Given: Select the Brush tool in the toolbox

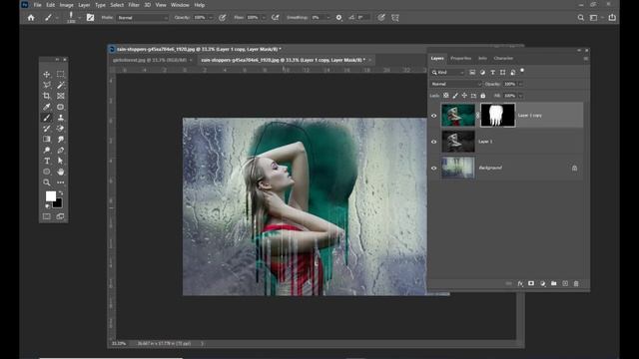Looking at the screenshot, I should 47,118.
